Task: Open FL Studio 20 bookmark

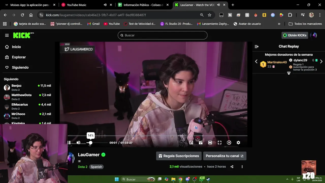Action: point(176,24)
